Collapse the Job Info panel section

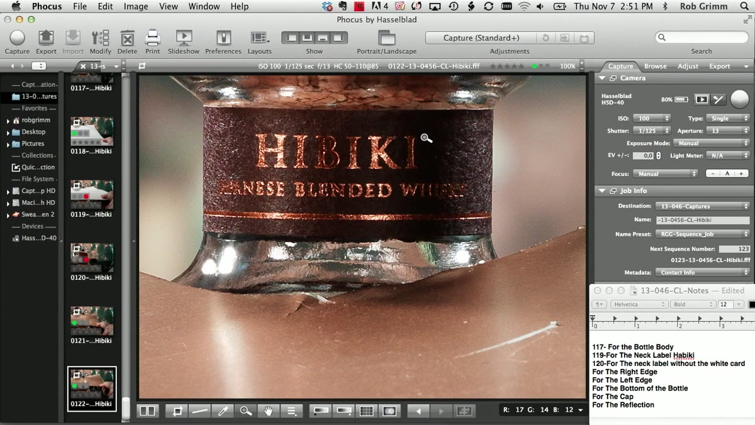[602, 190]
